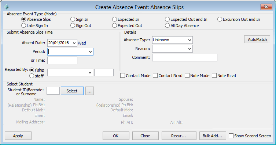Click the Apply button
276x145 pixels.
[x=18, y=136]
